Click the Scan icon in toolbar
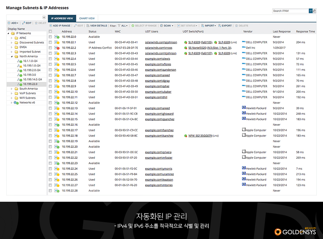 click(161, 26)
